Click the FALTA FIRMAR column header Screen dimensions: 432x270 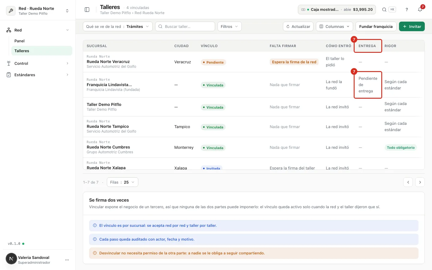283,46
